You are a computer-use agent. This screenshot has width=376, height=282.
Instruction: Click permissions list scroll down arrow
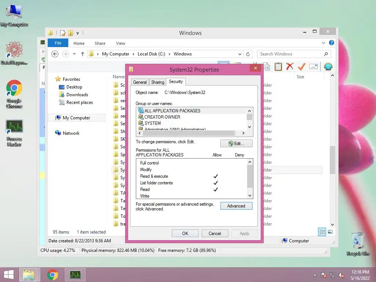[x=250, y=196]
